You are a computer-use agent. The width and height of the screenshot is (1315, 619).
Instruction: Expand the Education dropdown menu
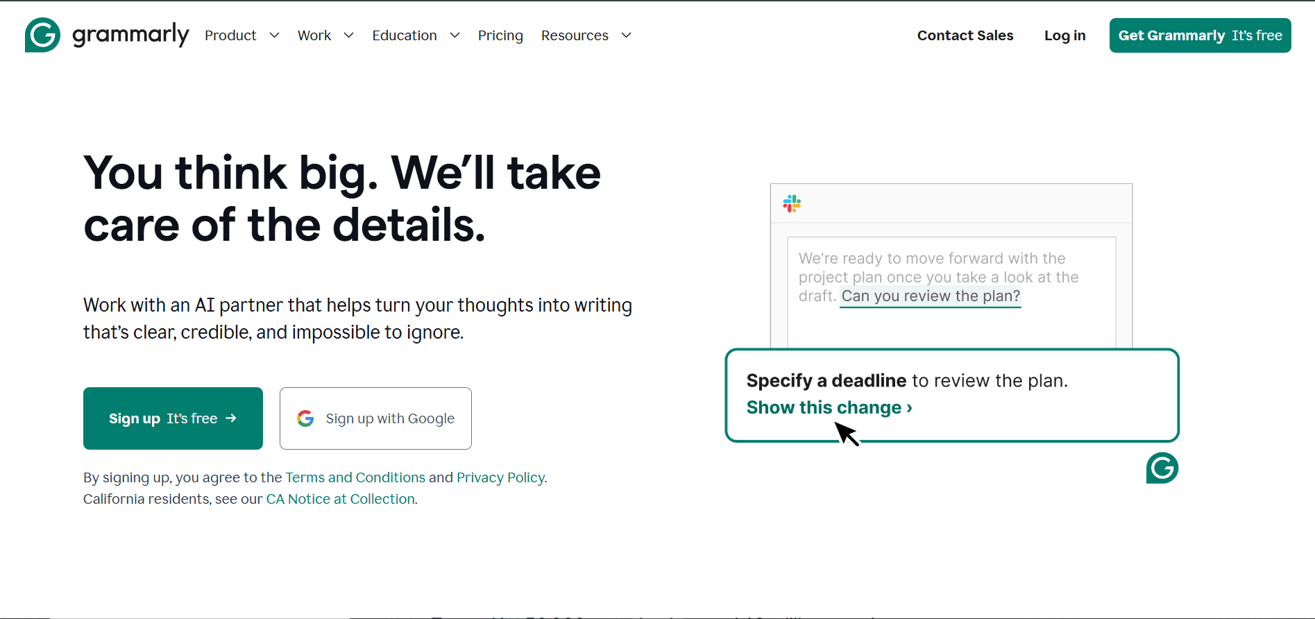click(x=415, y=35)
